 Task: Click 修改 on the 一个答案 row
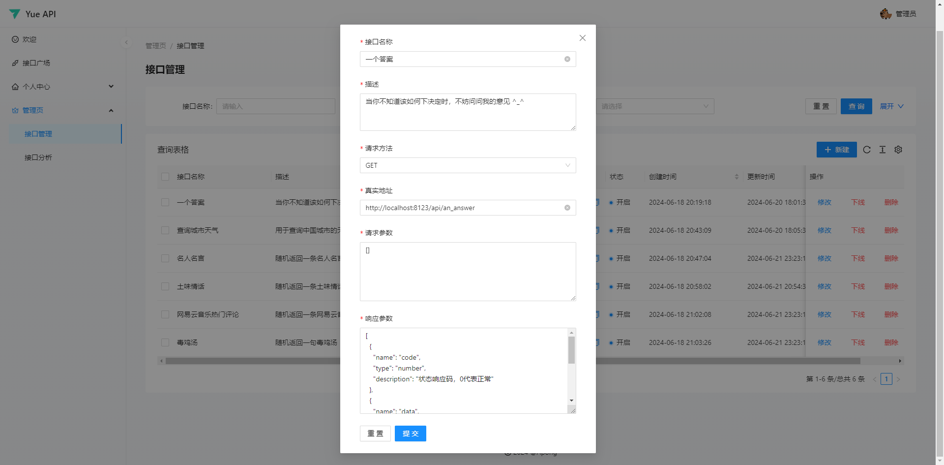[824, 202]
